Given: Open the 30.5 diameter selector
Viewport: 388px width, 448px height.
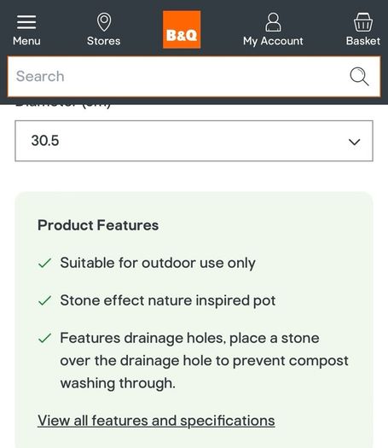Looking at the screenshot, I should [x=194, y=141].
